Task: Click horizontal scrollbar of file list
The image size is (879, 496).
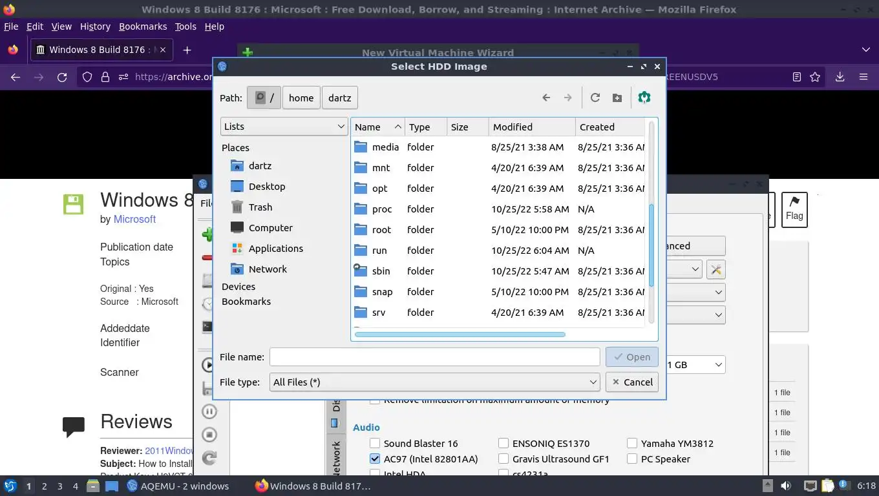Action: [x=460, y=335]
